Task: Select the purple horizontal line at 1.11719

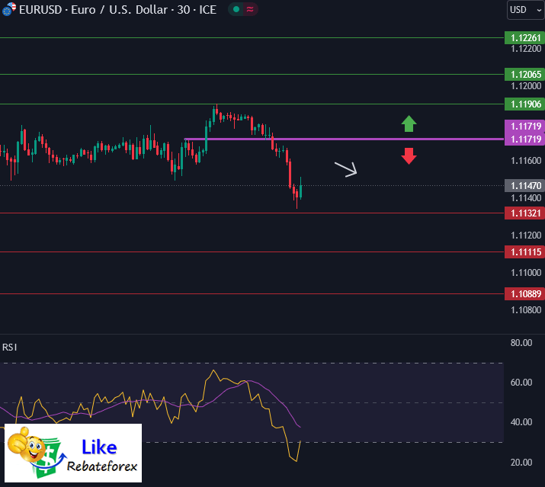Action: (x=344, y=139)
